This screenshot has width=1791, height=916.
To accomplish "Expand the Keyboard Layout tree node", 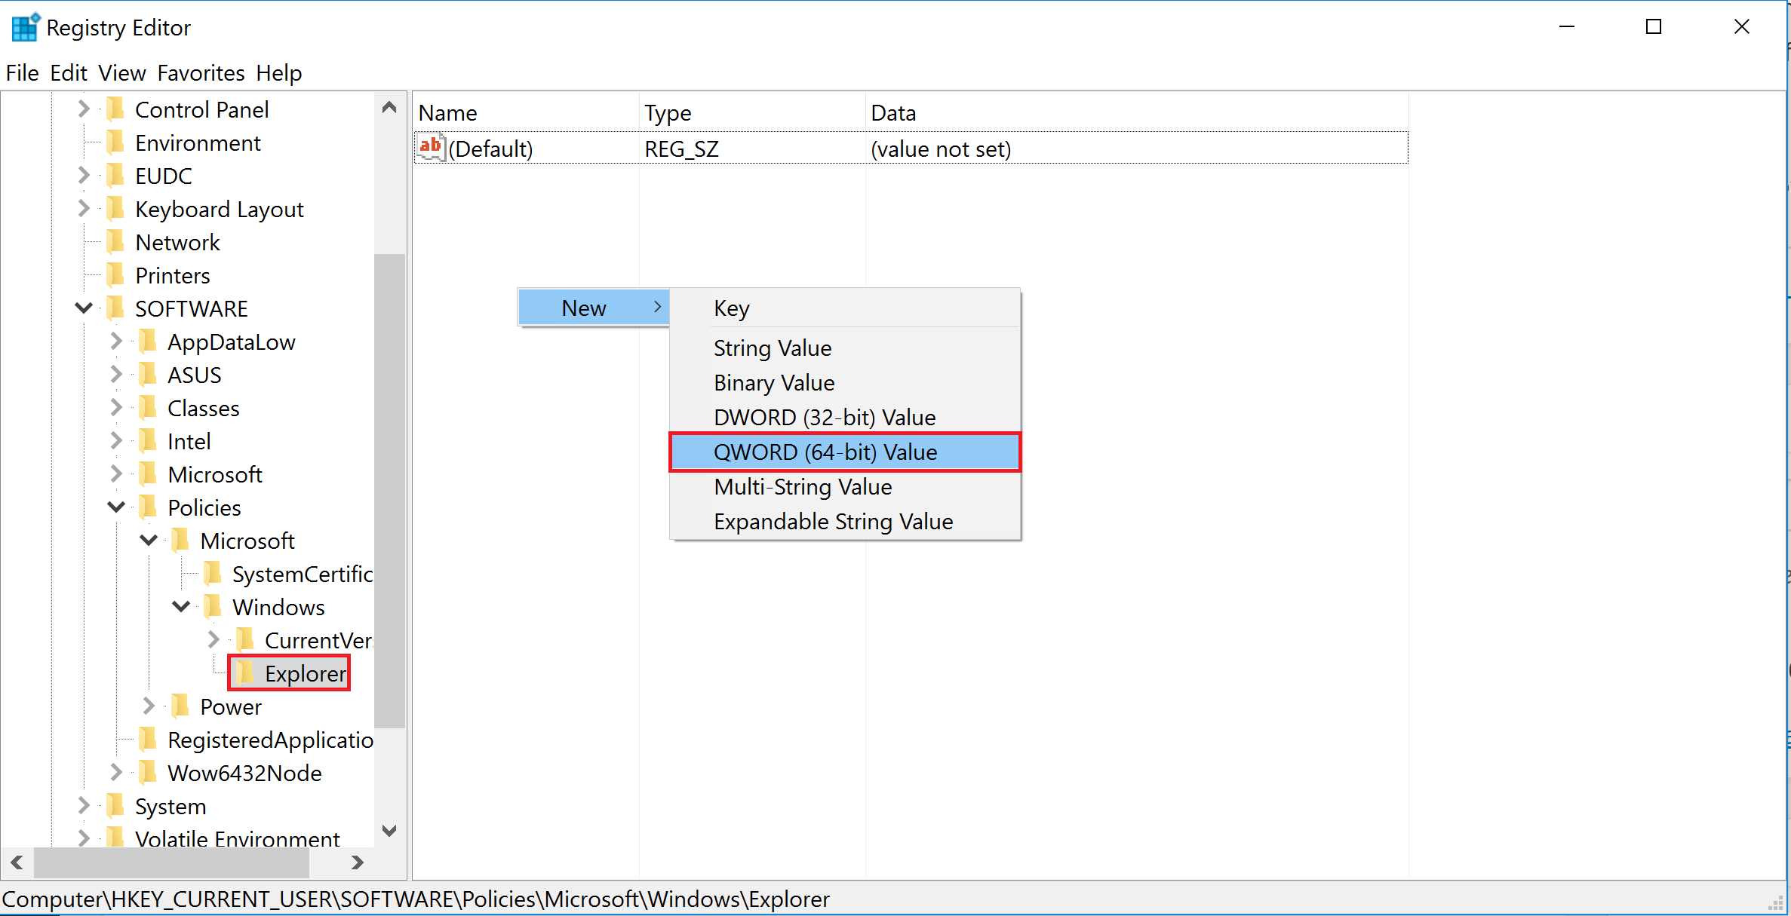I will coord(84,210).
